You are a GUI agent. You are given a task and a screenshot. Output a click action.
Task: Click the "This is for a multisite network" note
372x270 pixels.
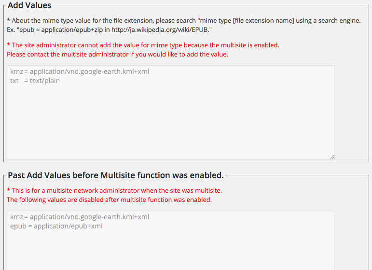click(x=117, y=190)
